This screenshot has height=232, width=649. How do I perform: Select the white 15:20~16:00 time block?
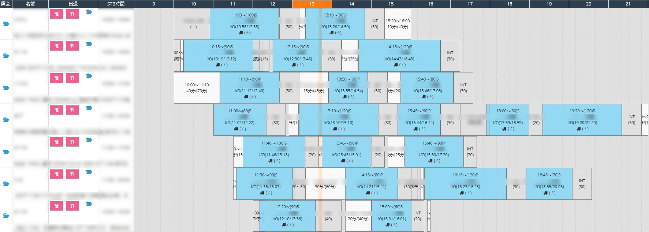point(398,24)
